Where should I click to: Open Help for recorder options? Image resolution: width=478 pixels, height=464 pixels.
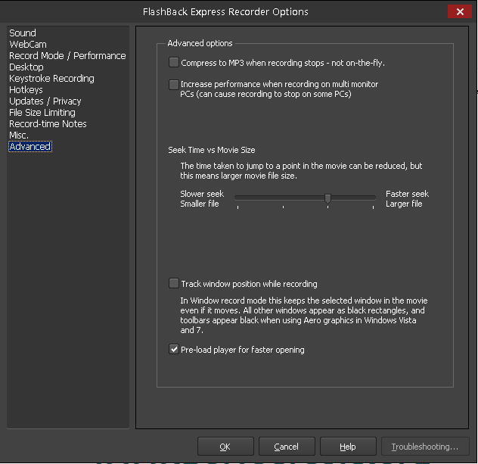point(348,447)
